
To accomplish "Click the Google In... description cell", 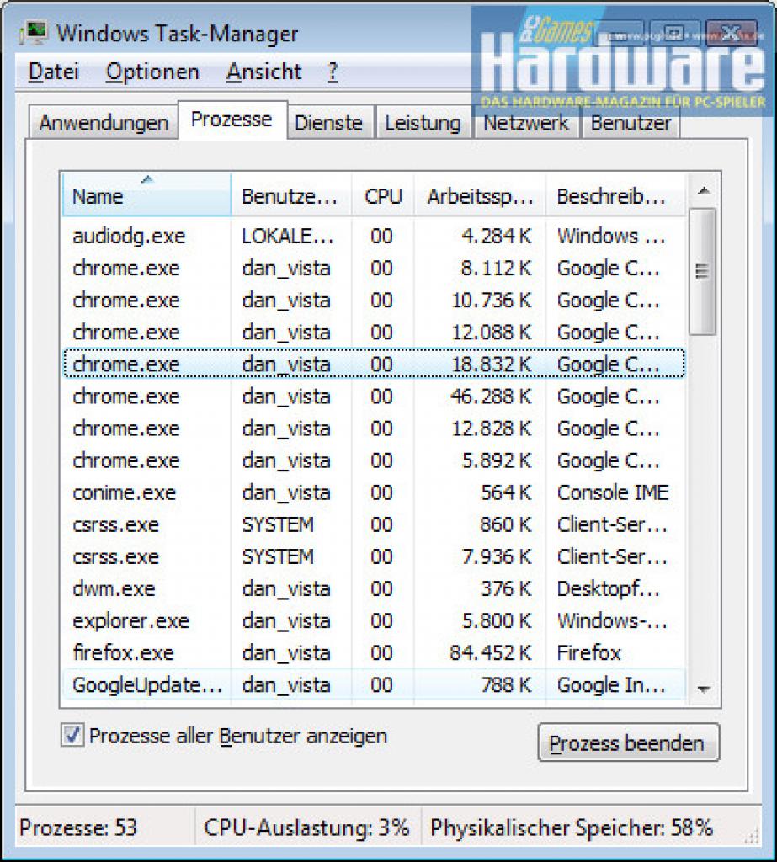I will point(611,685).
